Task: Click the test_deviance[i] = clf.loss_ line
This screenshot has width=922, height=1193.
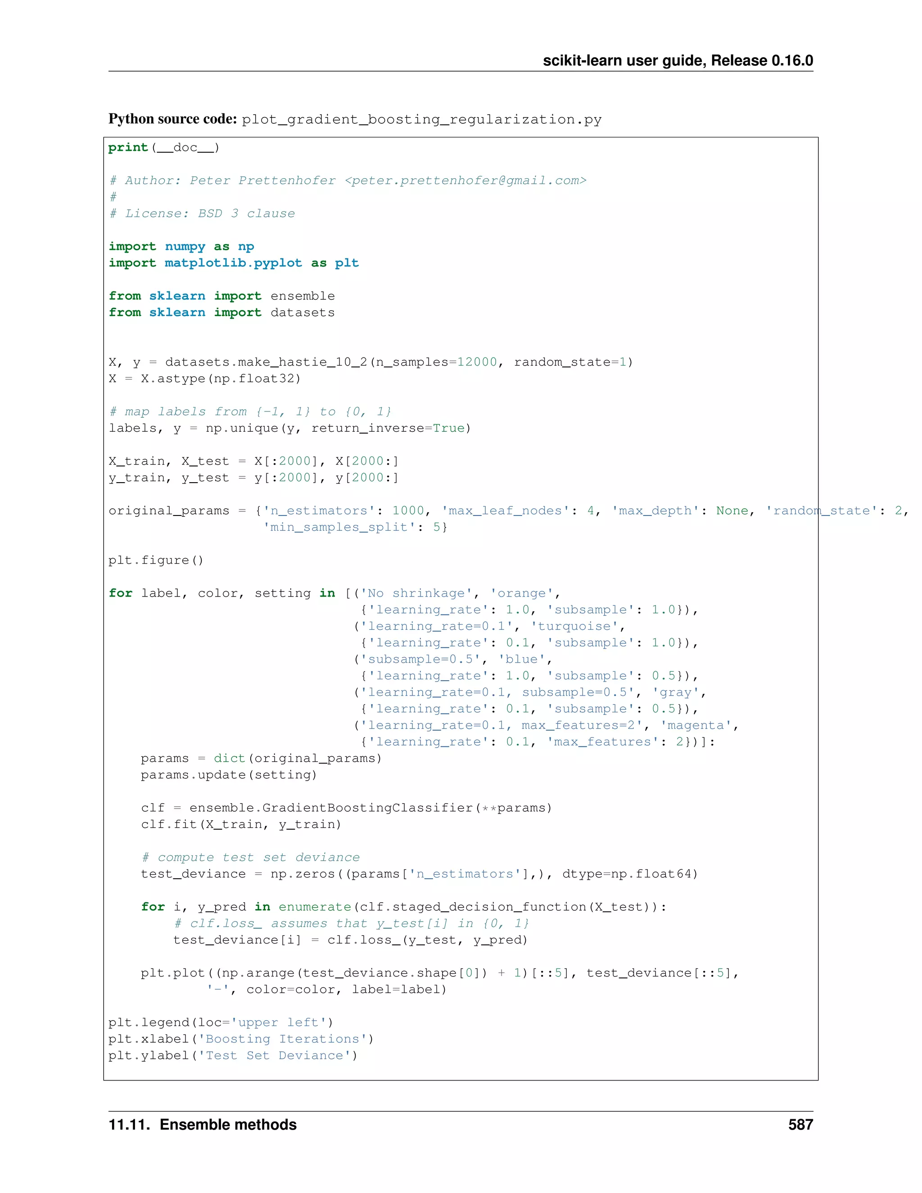Action: point(351,940)
